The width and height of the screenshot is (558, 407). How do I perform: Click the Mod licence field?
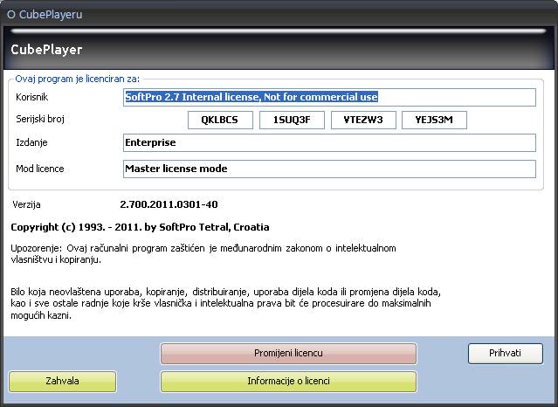(329, 169)
